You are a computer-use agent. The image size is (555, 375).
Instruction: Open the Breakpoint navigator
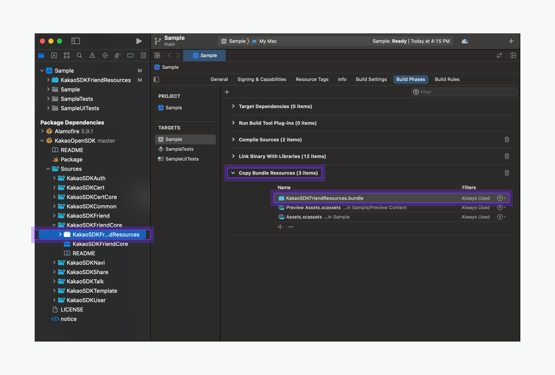tap(130, 55)
